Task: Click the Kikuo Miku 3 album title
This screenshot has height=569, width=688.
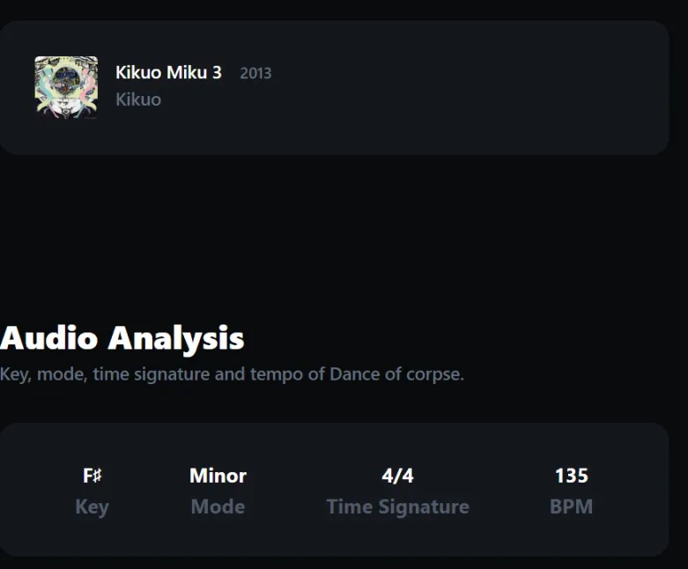Action: click(168, 72)
